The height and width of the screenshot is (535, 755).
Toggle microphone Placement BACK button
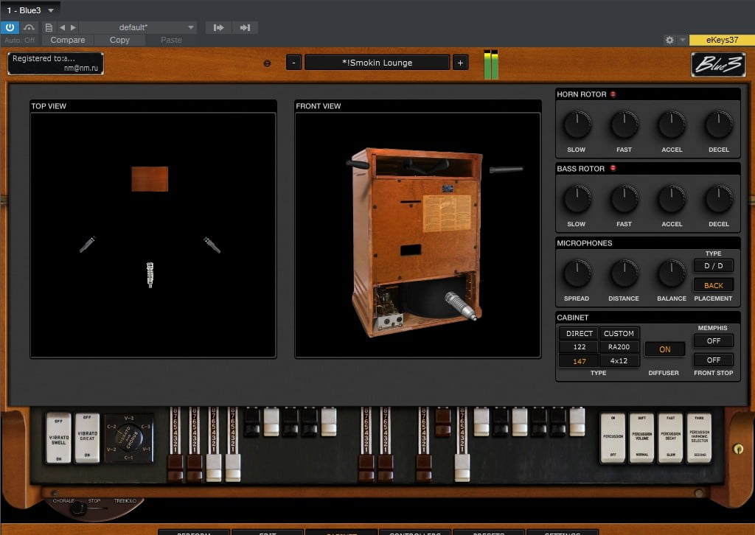click(x=714, y=285)
